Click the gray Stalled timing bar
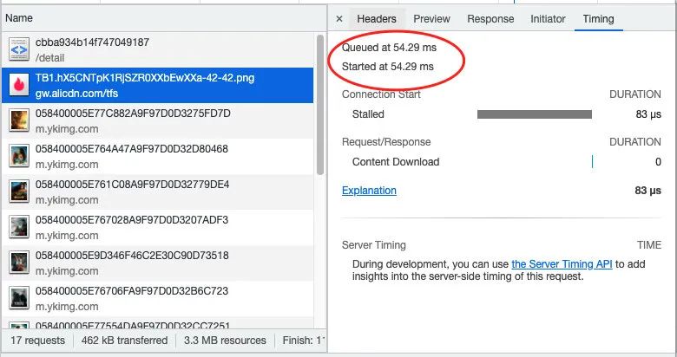The image size is (677, 357). pos(535,114)
